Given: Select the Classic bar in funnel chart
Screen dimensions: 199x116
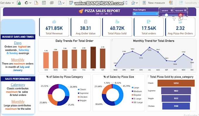Looking at the screenshot, I should (x=176, y=83).
